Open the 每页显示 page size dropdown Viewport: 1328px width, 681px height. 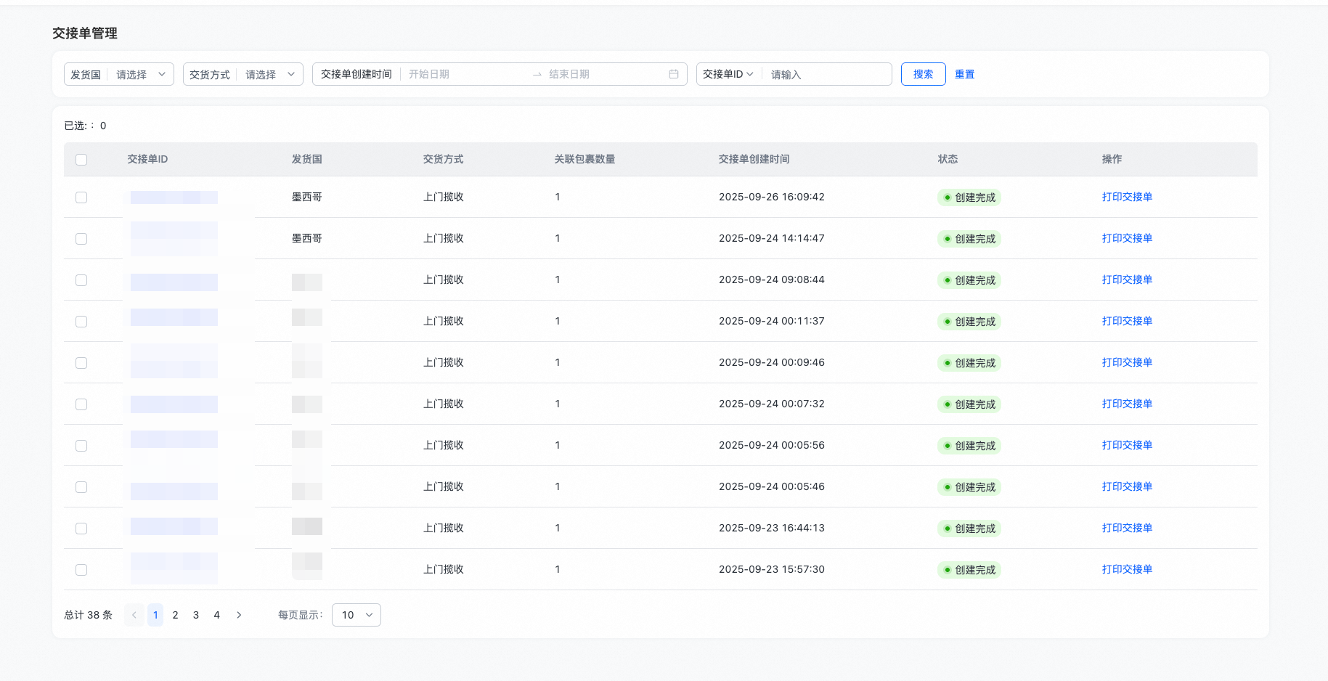(356, 615)
